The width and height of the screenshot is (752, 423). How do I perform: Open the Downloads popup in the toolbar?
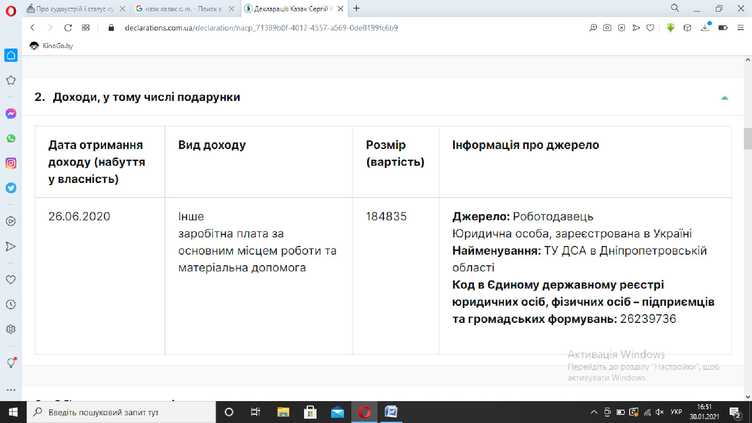[705, 27]
